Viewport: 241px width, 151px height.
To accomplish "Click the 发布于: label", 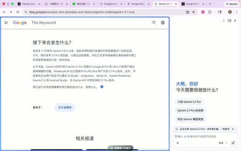I will pos(37,107).
